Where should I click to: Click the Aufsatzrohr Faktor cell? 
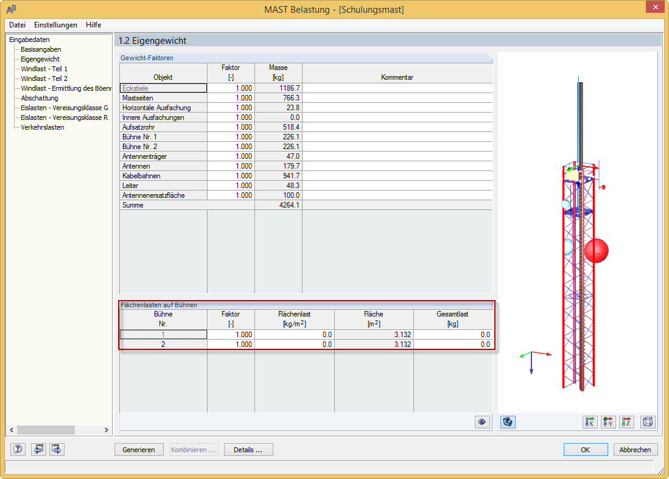(x=231, y=127)
